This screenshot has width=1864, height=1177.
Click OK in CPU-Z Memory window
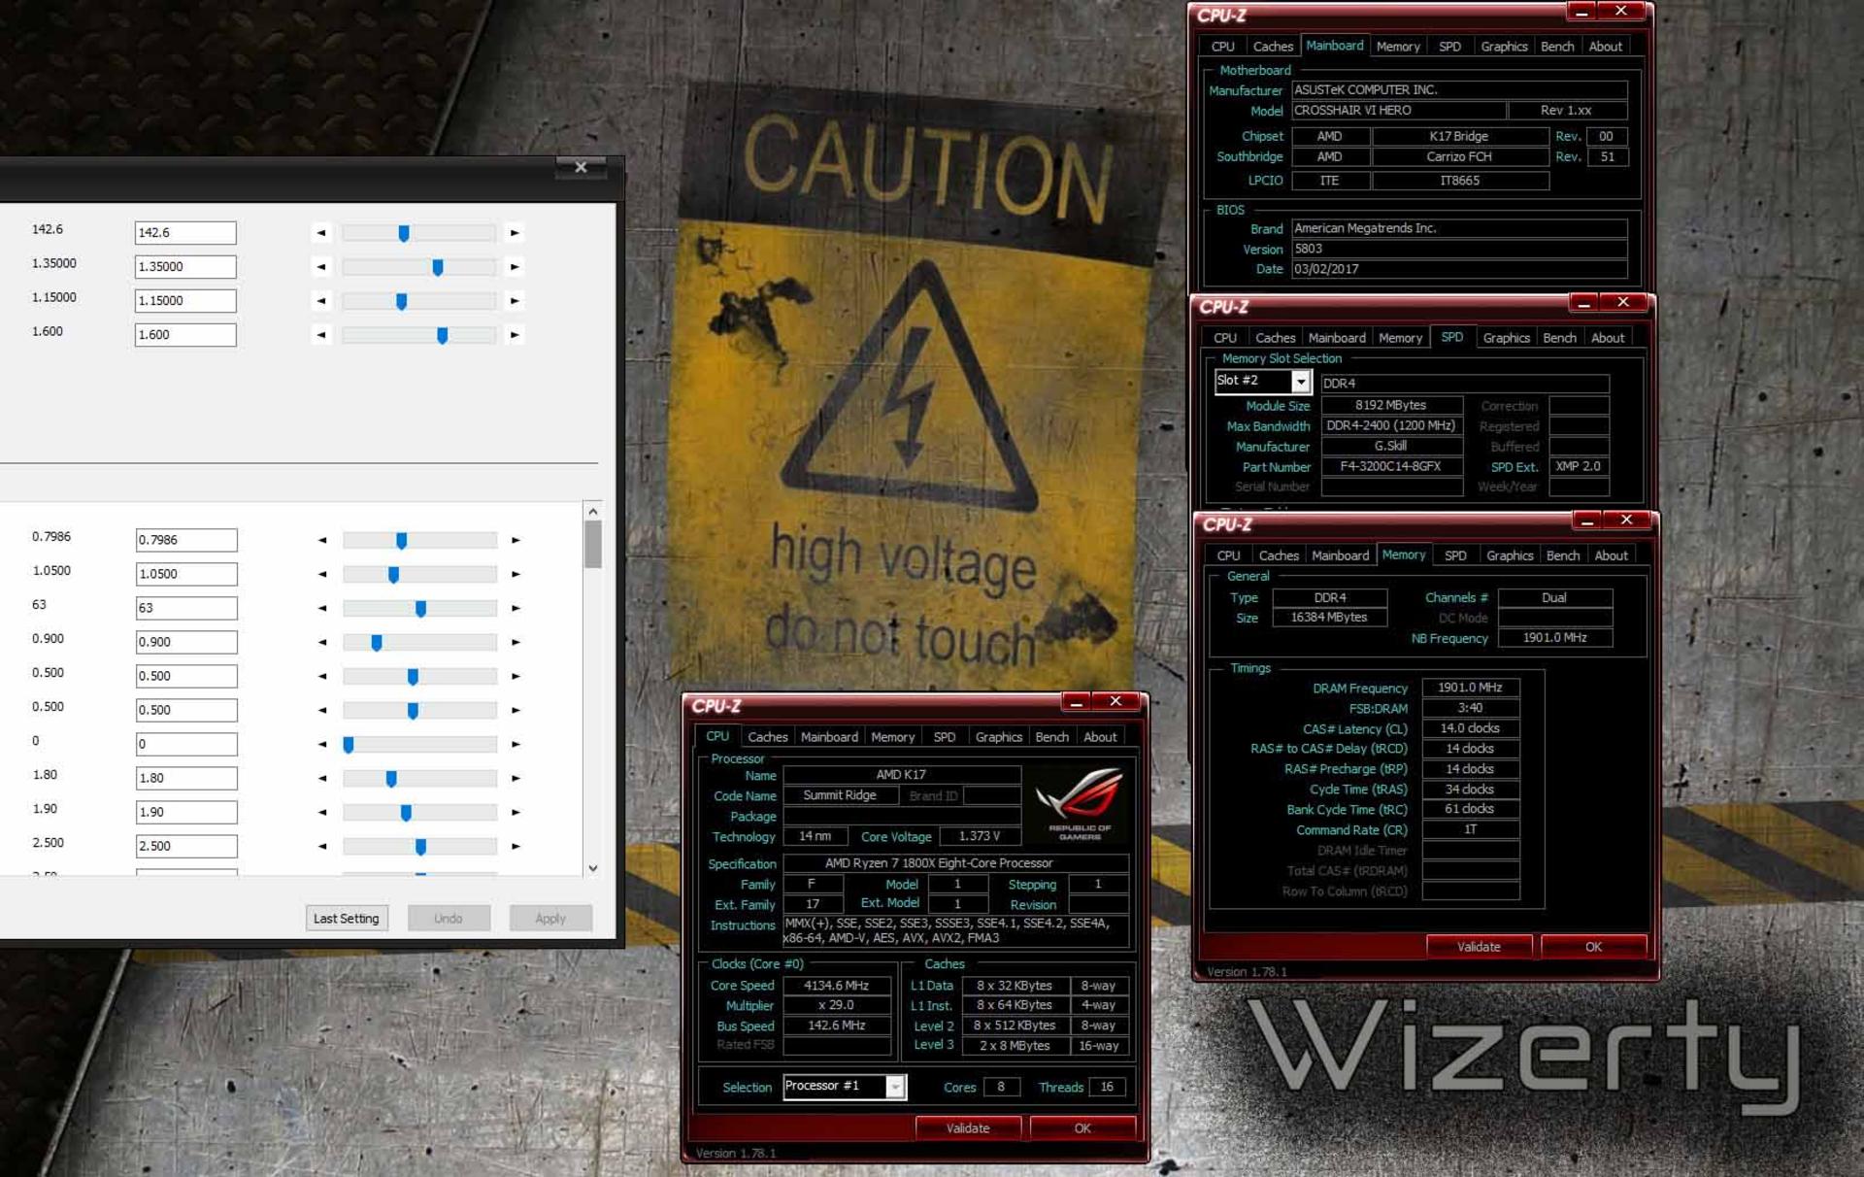[1593, 946]
